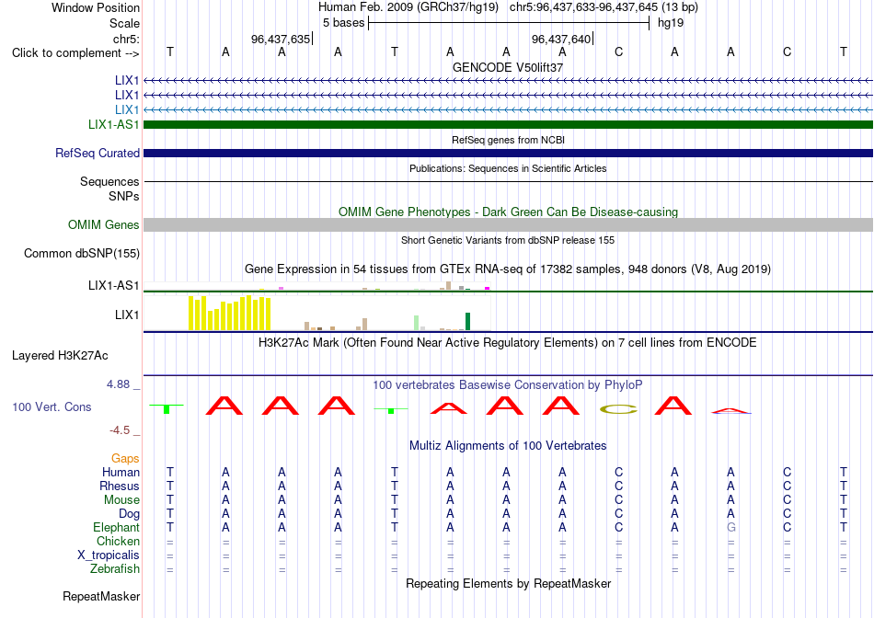Click the 96,437,640 position marker

(561, 39)
